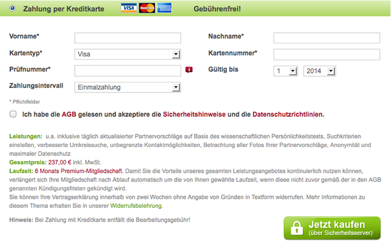Click the Visa card logo
391x249 pixels.
click(128, 8)
